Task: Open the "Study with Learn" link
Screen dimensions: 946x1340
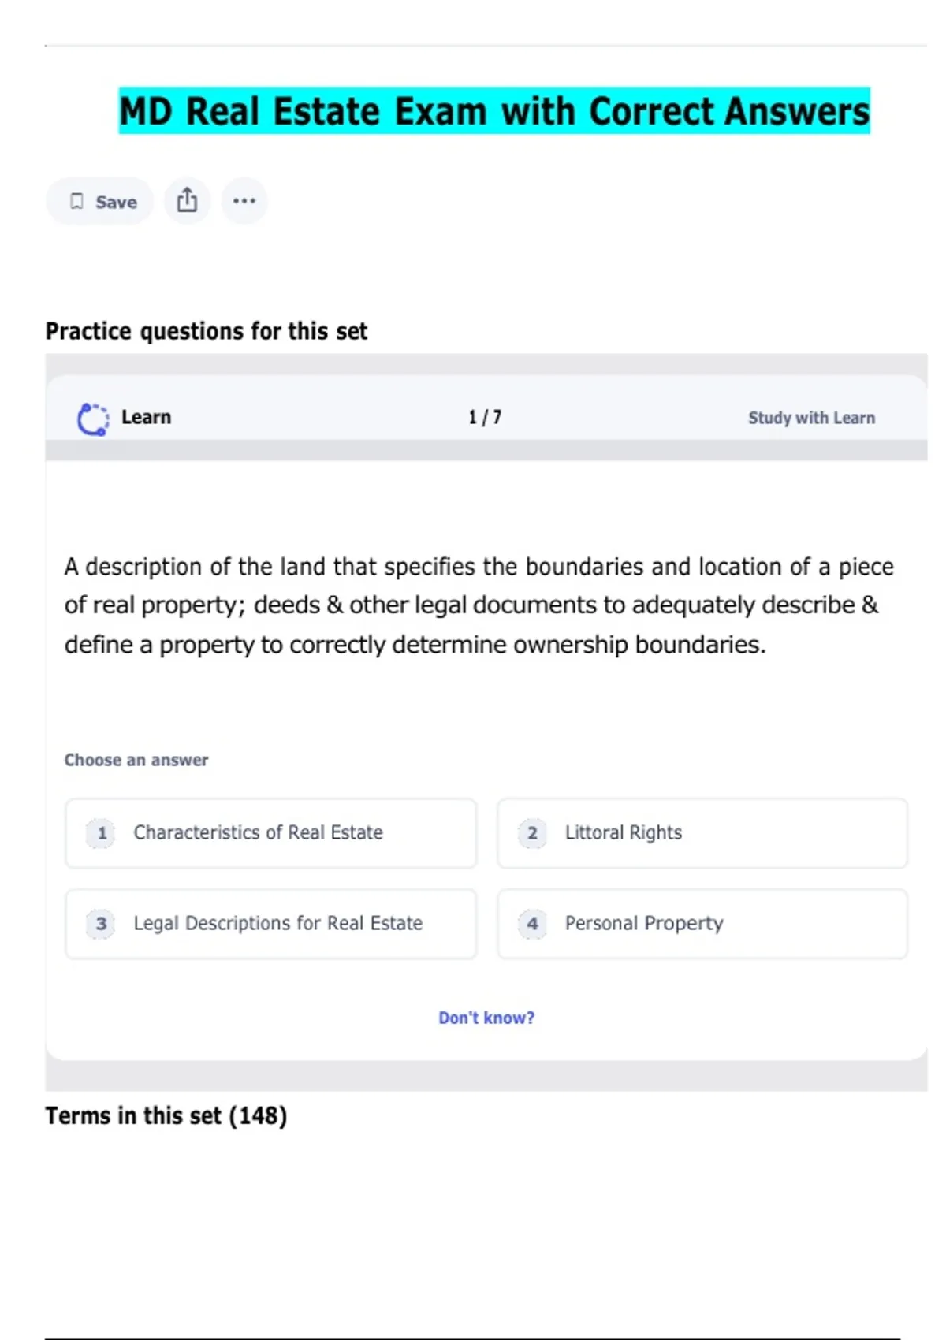Action: click(x=811, y=418)
